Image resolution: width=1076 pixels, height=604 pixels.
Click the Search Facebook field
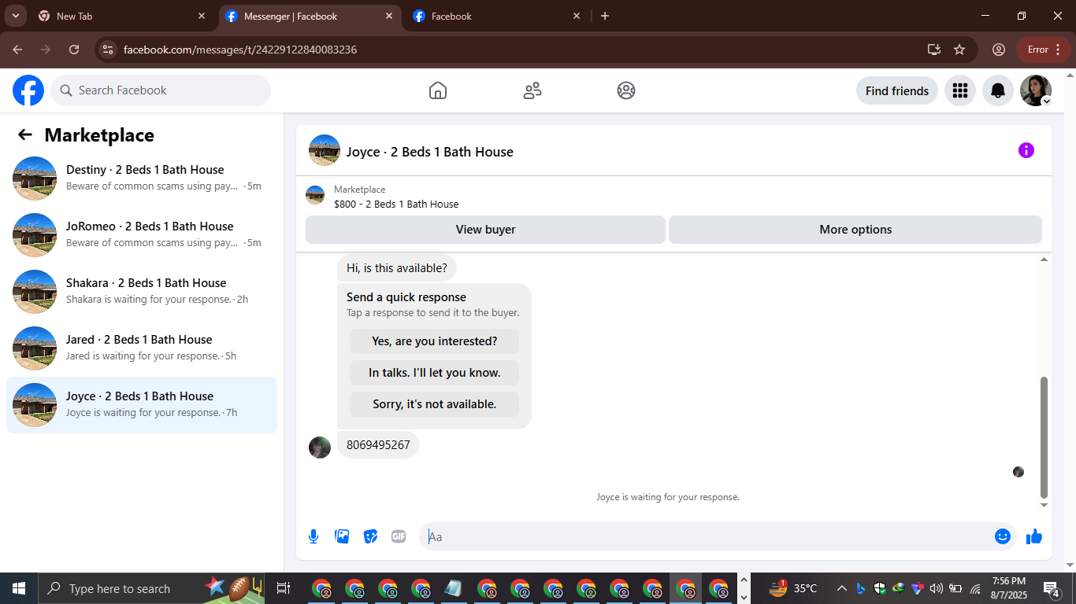point(161,90)
